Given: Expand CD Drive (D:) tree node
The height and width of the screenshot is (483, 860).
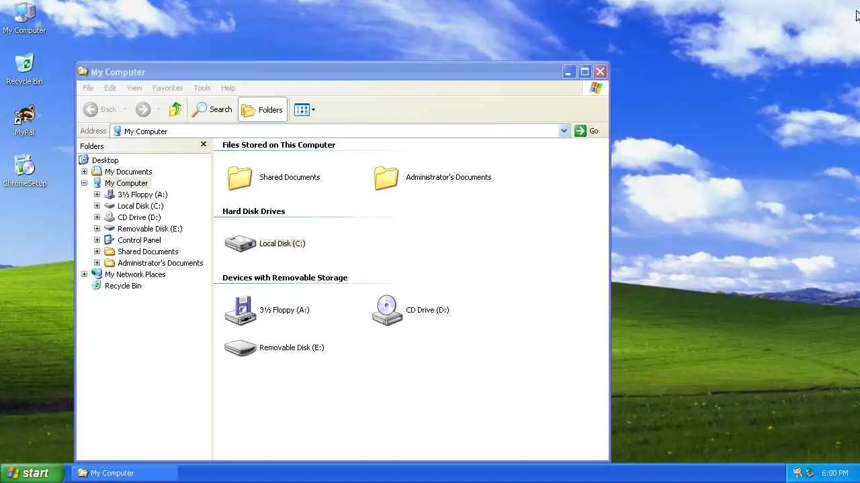Looking at the screenshot, I should (97, 217).
